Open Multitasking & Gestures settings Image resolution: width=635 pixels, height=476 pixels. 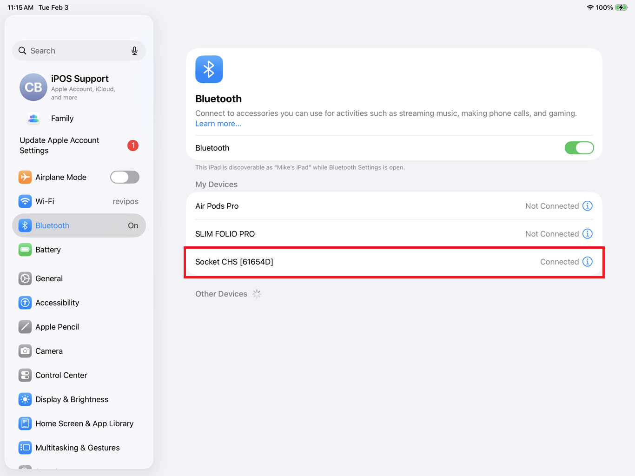coord(79,448)
